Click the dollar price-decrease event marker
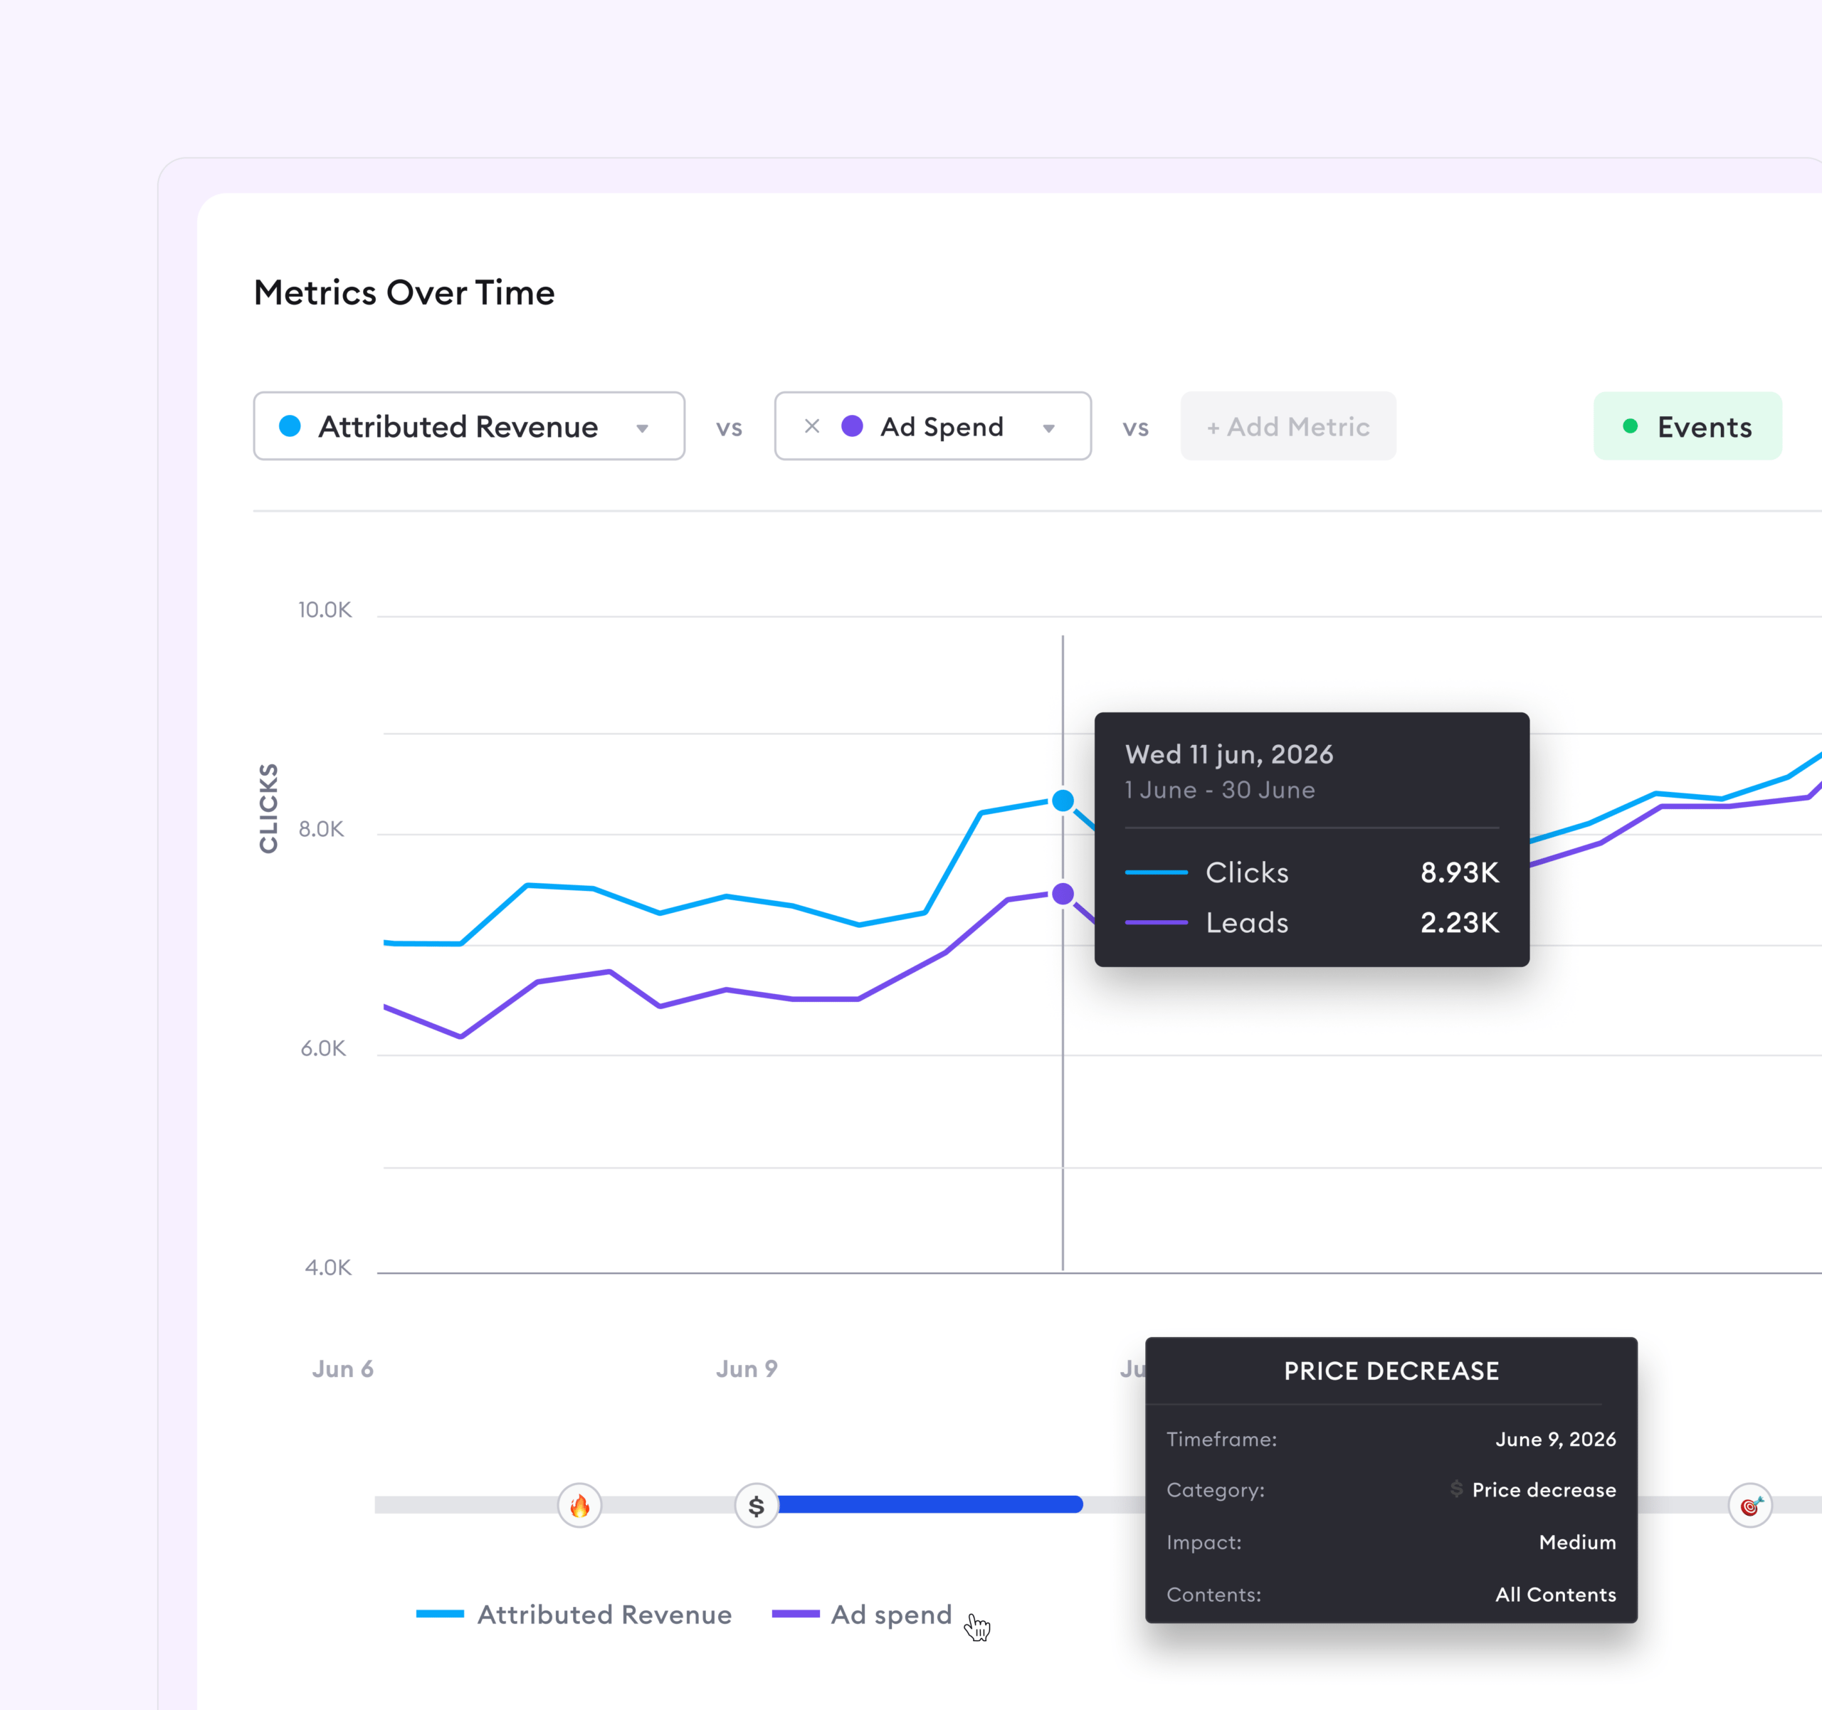The image size is (1822, 1710). pos(757,1506)
